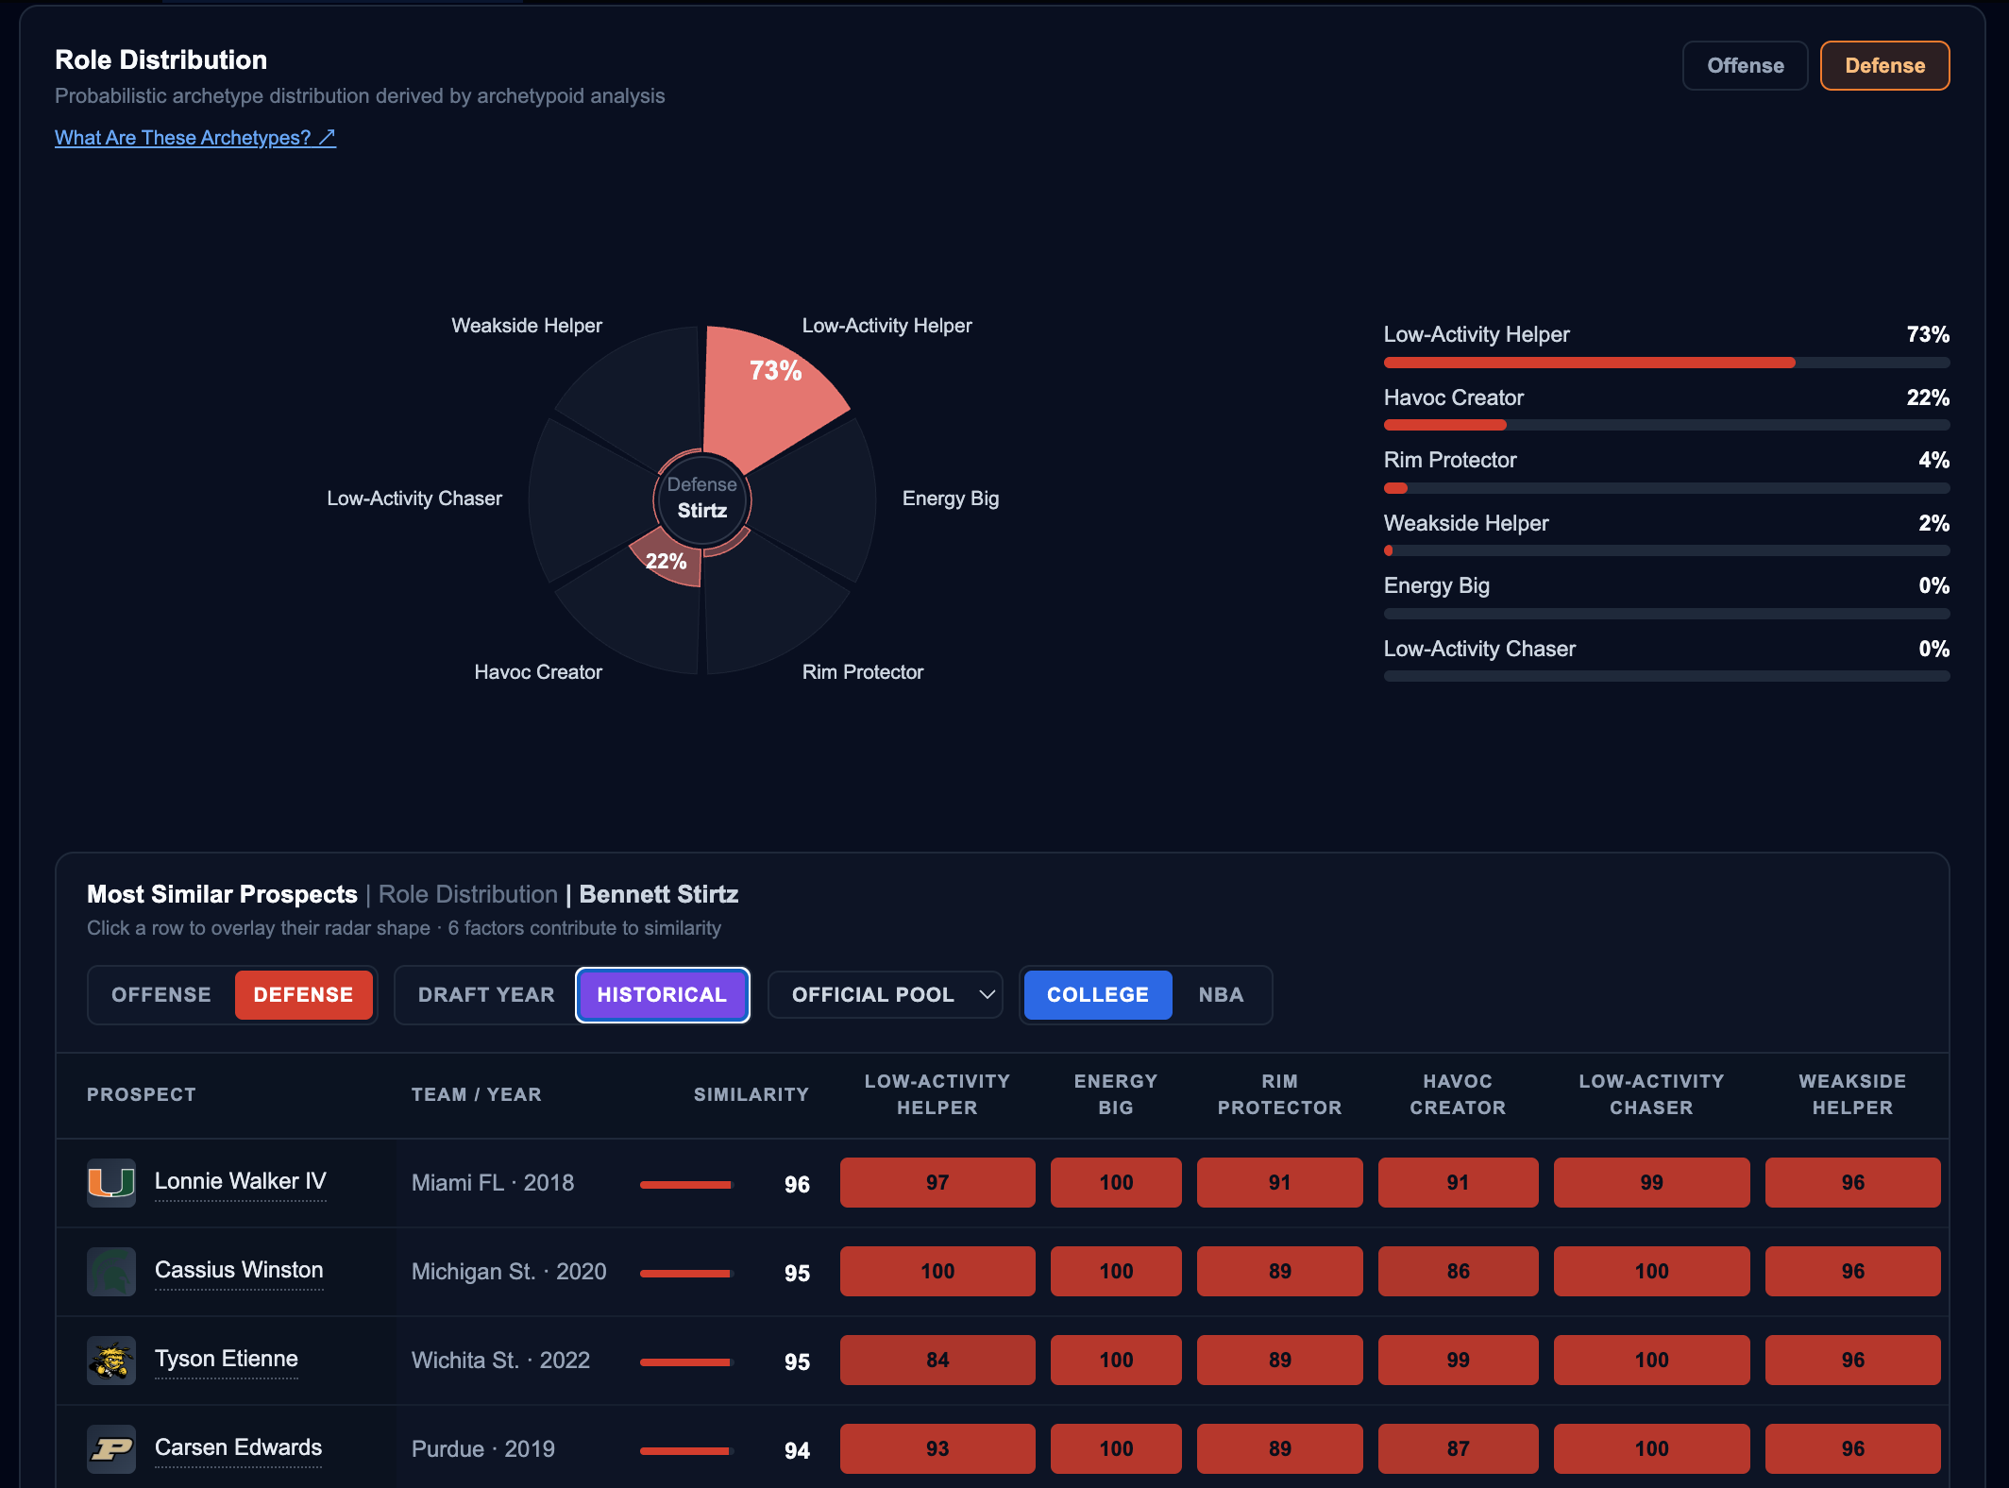This screenshot has height=1488, width=2009.
Task: Click the Miami Hurricanes team logo icon
Action: click(x=111, y=1182)
